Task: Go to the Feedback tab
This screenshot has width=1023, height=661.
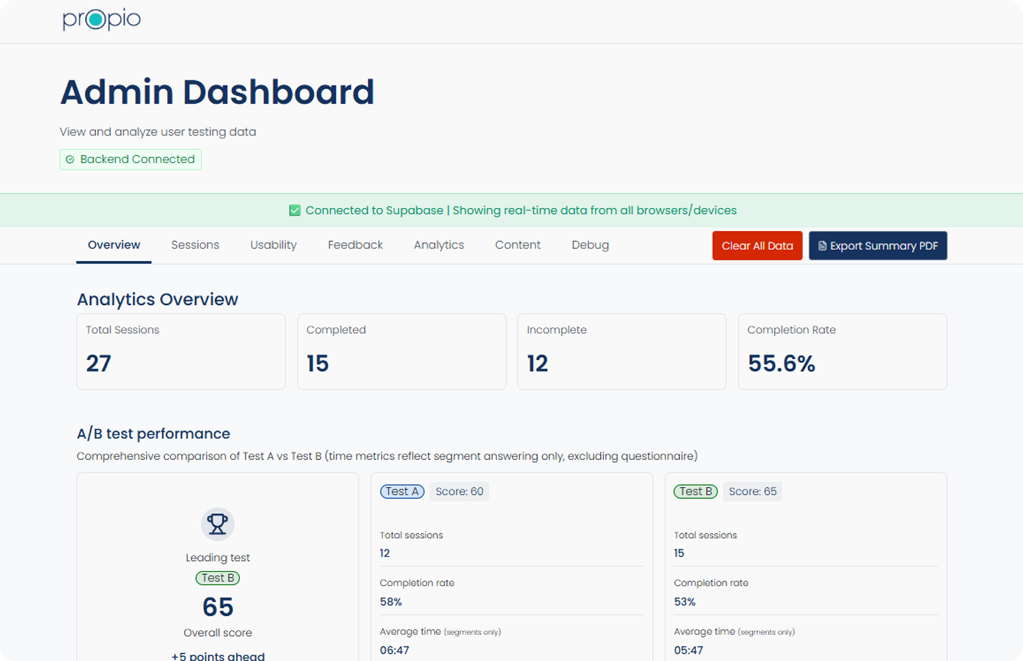Action: [355, 245]
